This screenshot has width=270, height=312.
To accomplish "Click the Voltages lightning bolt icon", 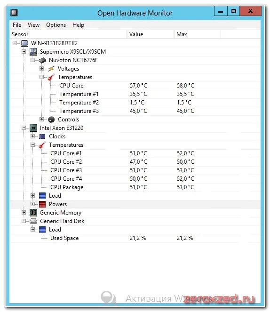I will [51, 69].
